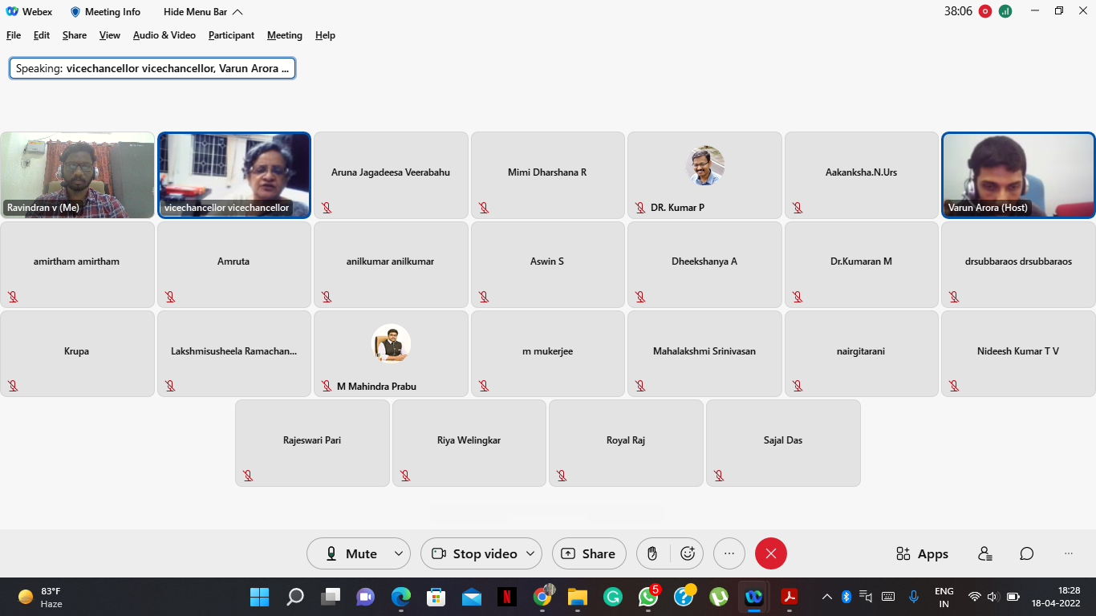Click the red recording indicator icon
The image size is (1096, 616).
pyautogui.click(x=985, y=11)
